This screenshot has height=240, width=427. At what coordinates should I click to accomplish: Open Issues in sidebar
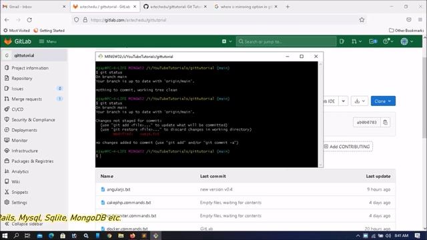click(x=17, y=89)
